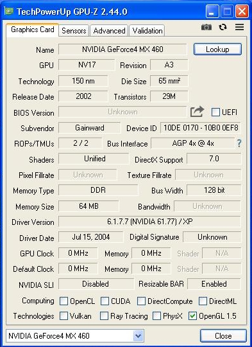Click the Technology field 150 nm
The height and width of the screenshot is (347, 252).
pyautogui.click(x=83, y=80)
